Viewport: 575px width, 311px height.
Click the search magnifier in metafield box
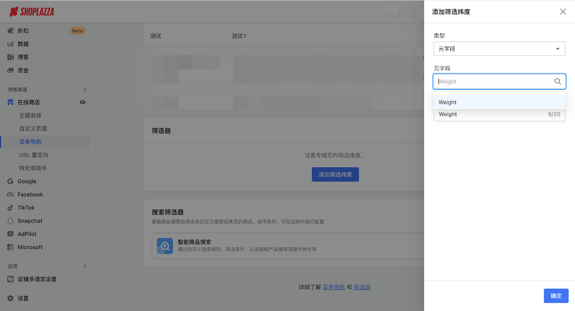557,82
